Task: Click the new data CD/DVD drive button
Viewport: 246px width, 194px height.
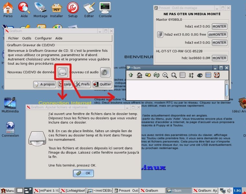Action: 62,72
